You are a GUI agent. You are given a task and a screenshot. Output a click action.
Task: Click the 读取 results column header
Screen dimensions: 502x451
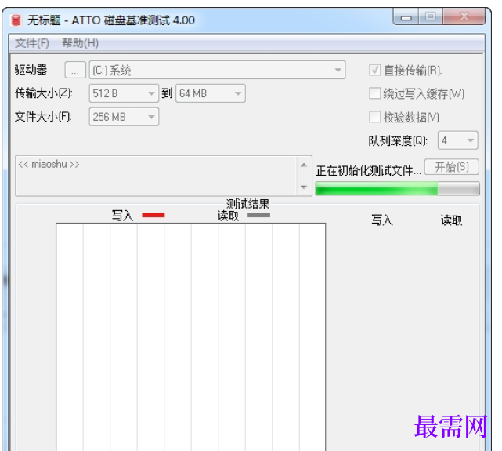pos(451,220)
